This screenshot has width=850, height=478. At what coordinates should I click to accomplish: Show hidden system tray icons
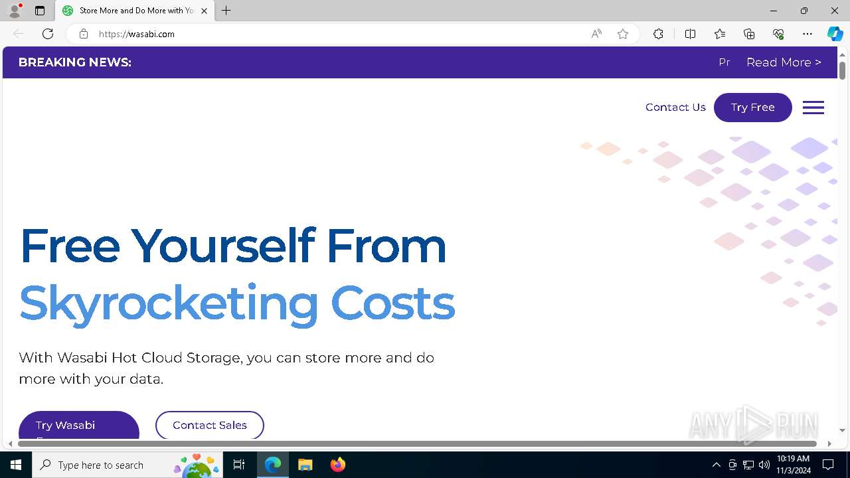click(x=716, y=465)
